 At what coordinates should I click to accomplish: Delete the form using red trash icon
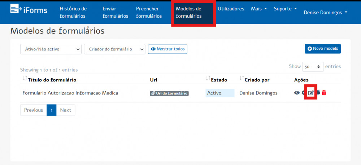(x=324, y=93)
